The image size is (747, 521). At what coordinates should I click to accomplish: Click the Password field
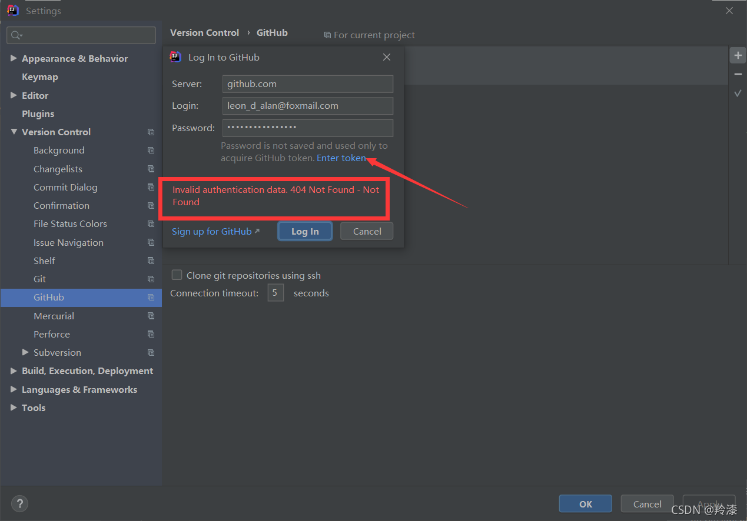coord(308,128)
